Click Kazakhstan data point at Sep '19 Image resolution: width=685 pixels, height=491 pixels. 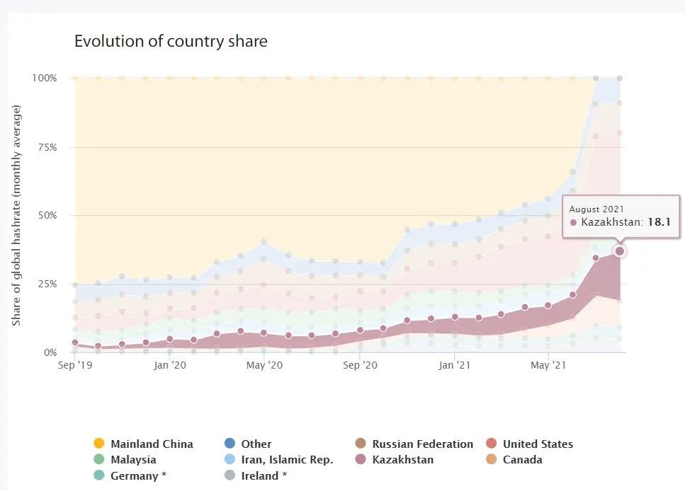(x=74, y=342)
